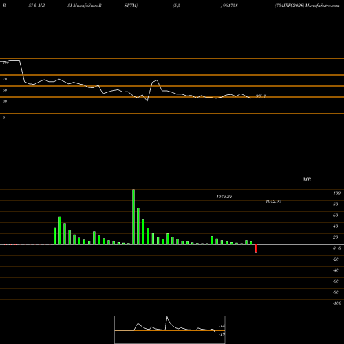This screenshot has width=344, height=344.
Task: Click the -100 label on the MR axis
Action: (337, 303)
